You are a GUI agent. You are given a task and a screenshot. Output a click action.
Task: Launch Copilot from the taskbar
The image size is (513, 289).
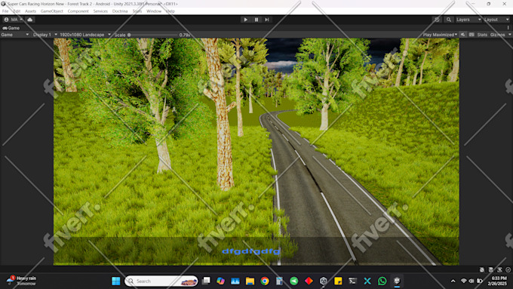coord(220,281)
